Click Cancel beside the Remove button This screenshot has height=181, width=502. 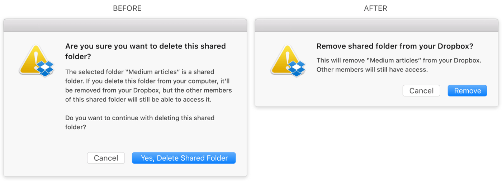421,91
